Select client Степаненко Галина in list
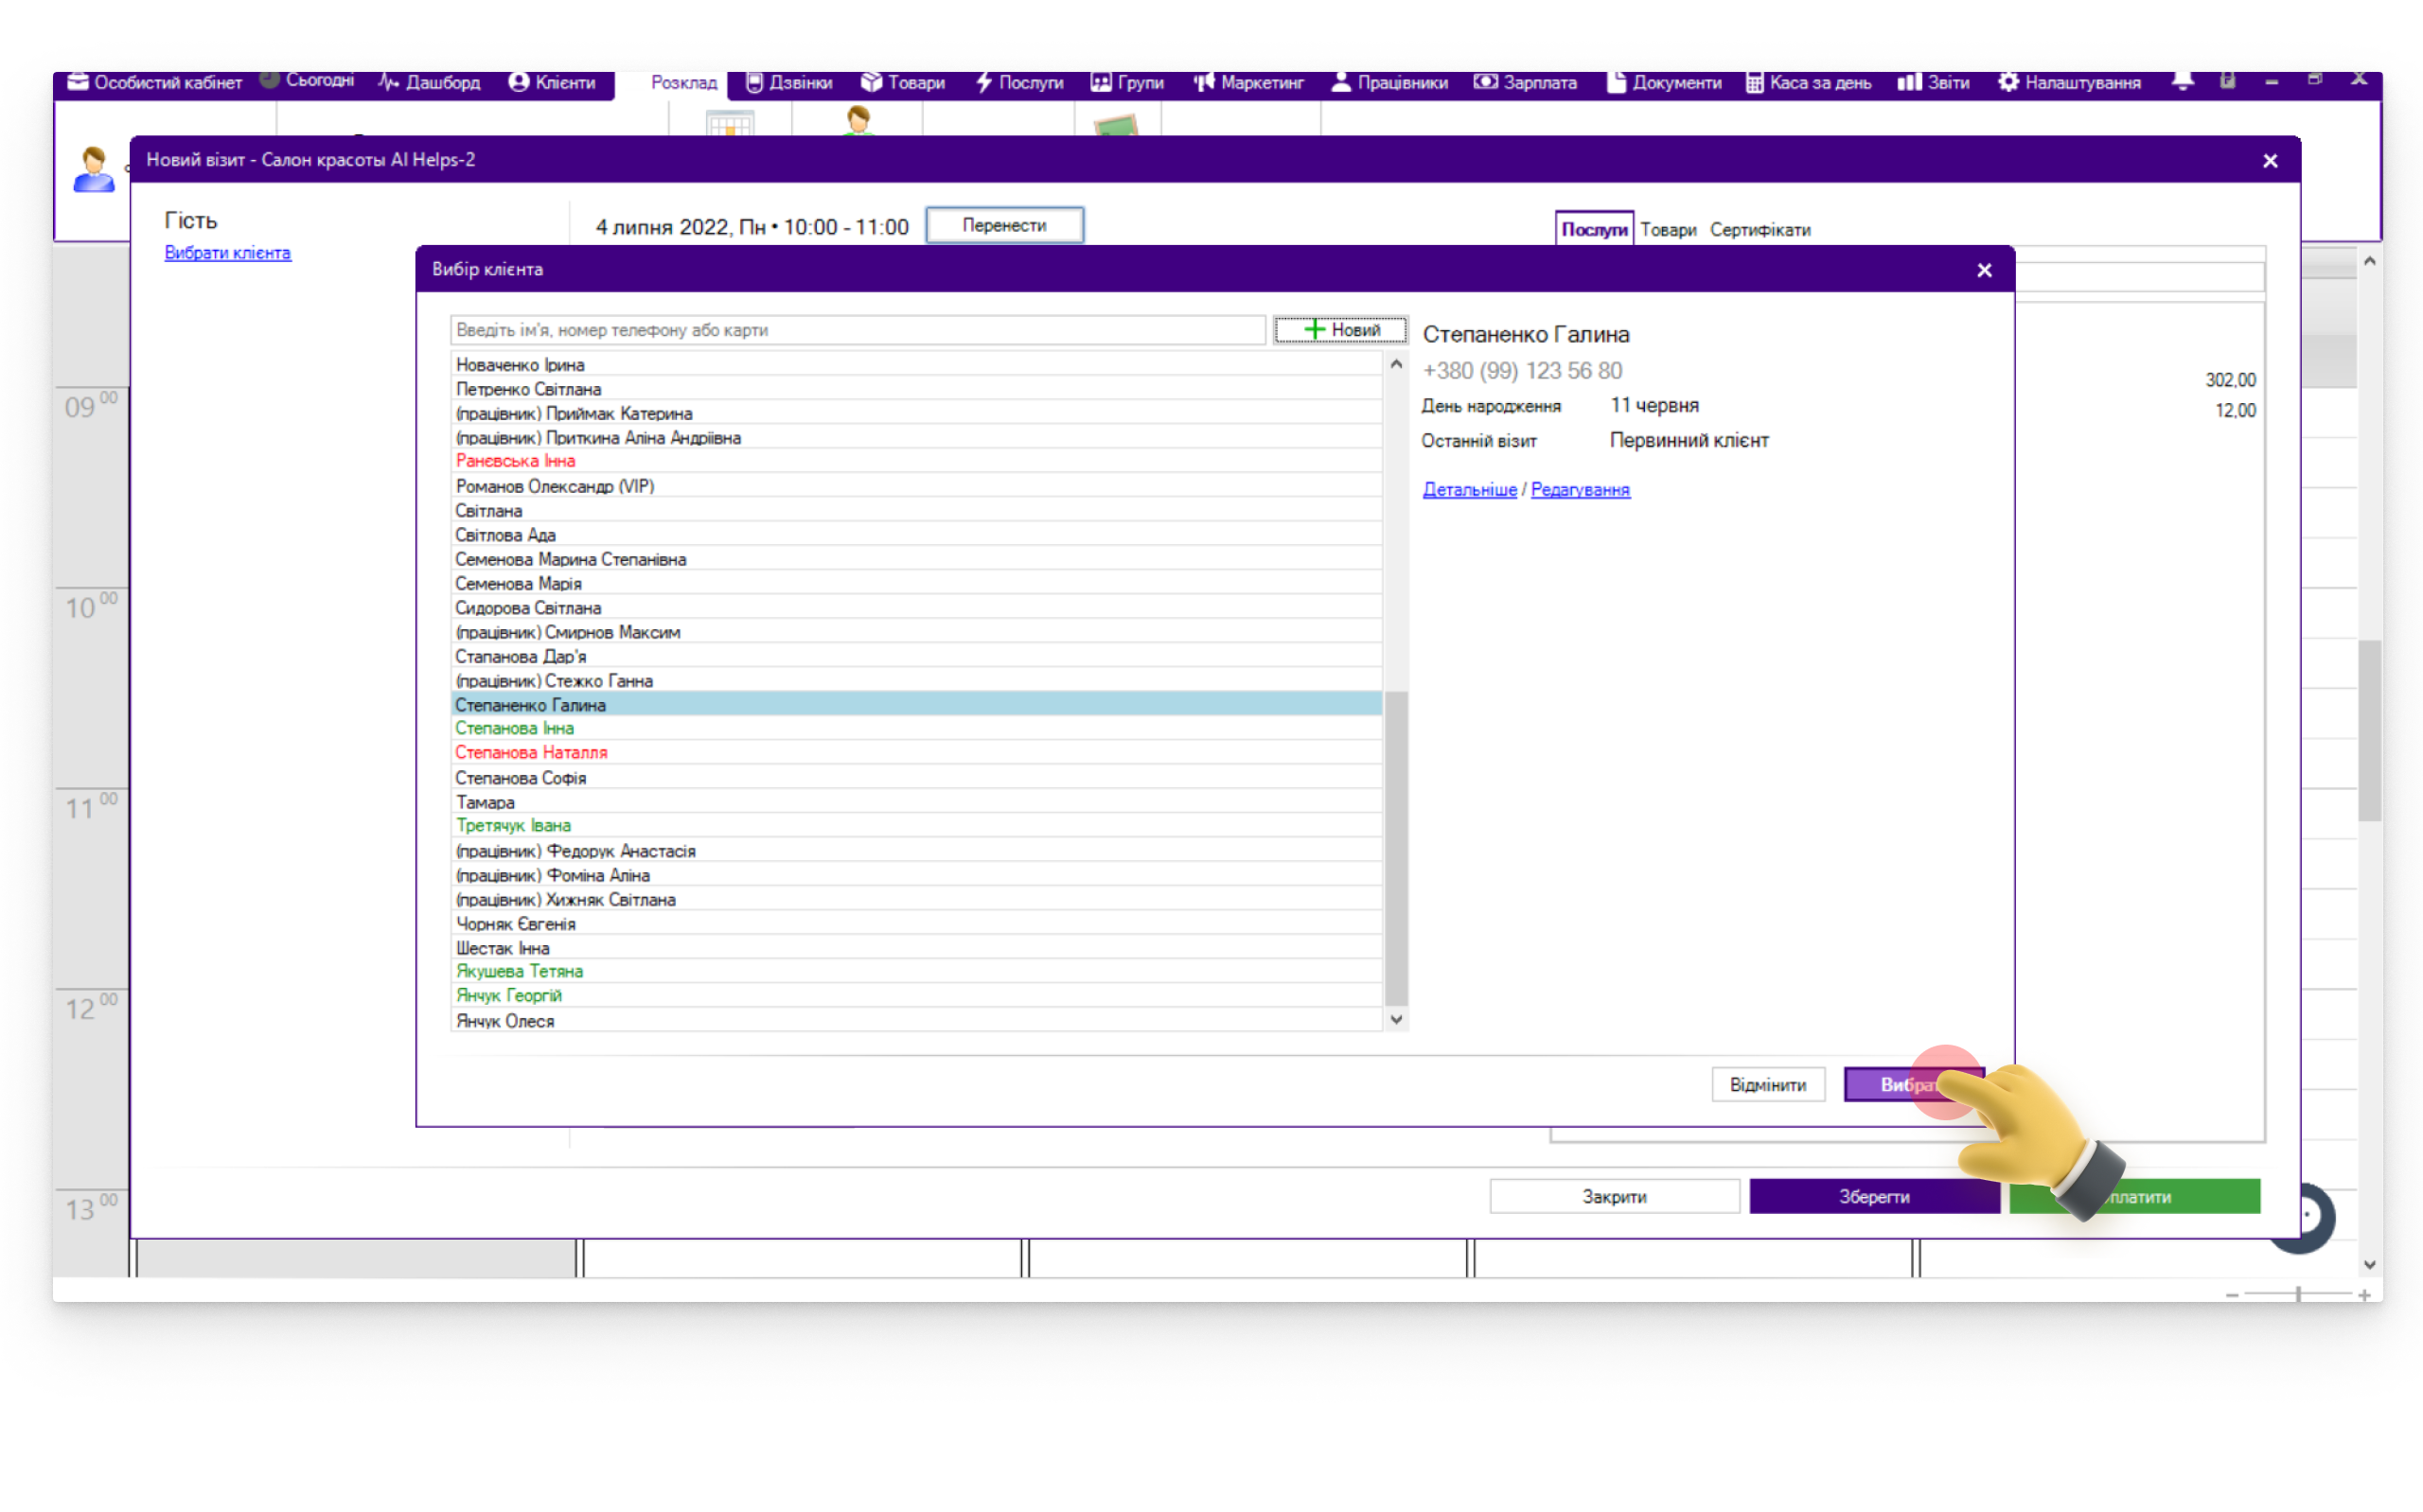Image resolution: width=2423 pixels, height=1512 pixels. [x=916, y=705]
